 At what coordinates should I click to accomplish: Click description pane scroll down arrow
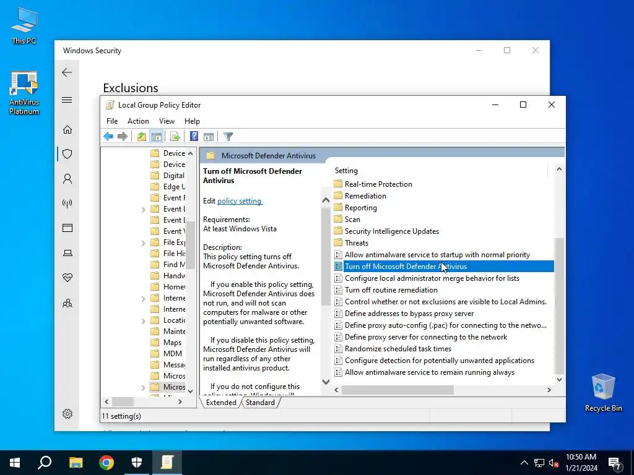326,381
